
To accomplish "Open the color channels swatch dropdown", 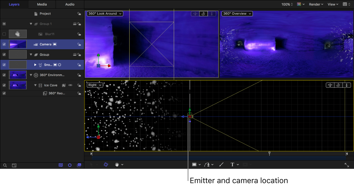I will point(301,4).
